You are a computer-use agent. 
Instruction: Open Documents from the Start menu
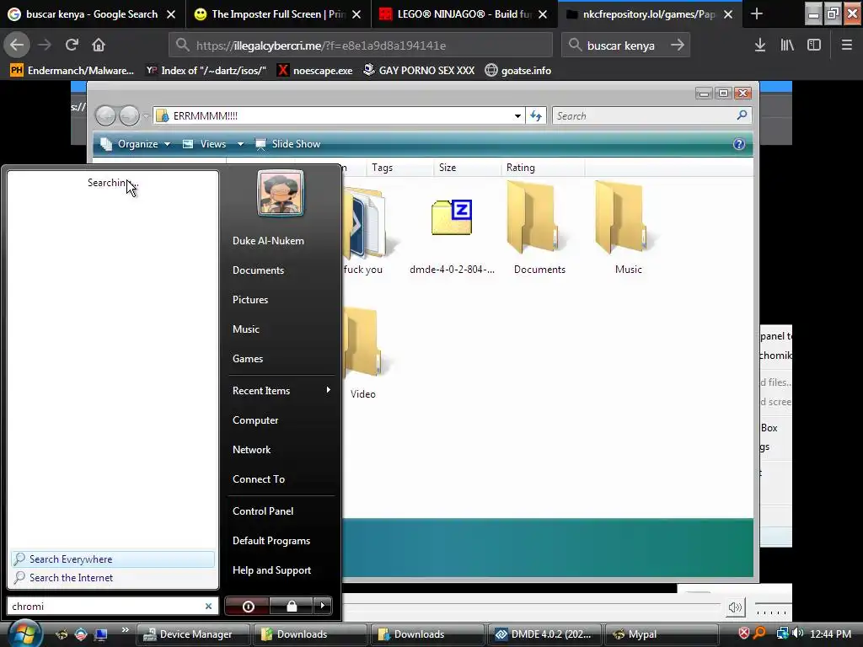(x=258, y=270)
